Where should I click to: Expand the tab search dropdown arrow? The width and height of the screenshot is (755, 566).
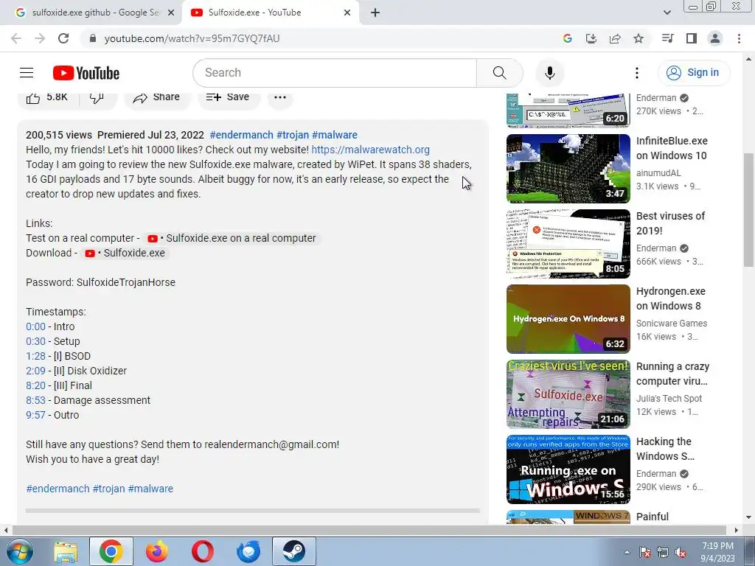tap(667, 13)
